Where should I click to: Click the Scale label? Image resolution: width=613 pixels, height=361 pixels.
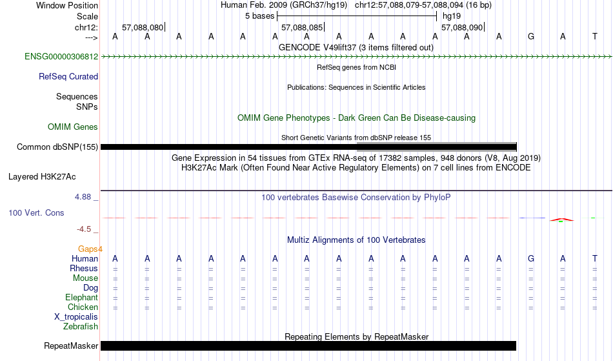click(x=88, y=16)
